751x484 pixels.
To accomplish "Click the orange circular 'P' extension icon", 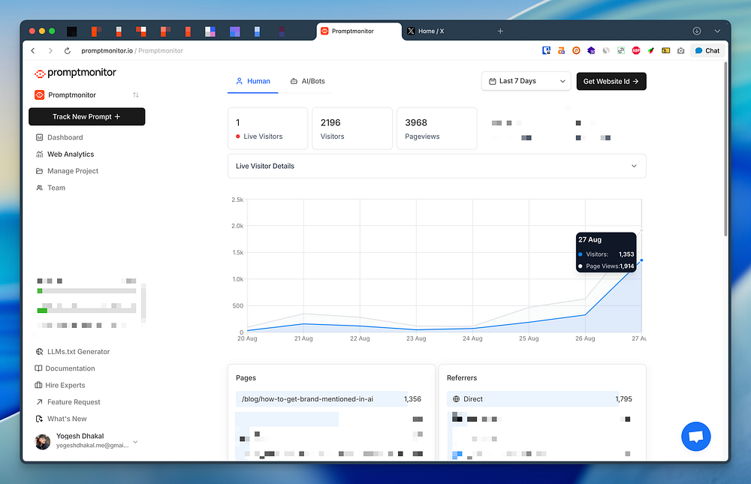I will click(576, 51).
